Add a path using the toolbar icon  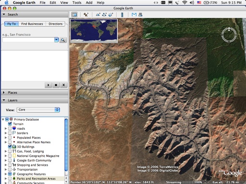[x=104, y=15]
